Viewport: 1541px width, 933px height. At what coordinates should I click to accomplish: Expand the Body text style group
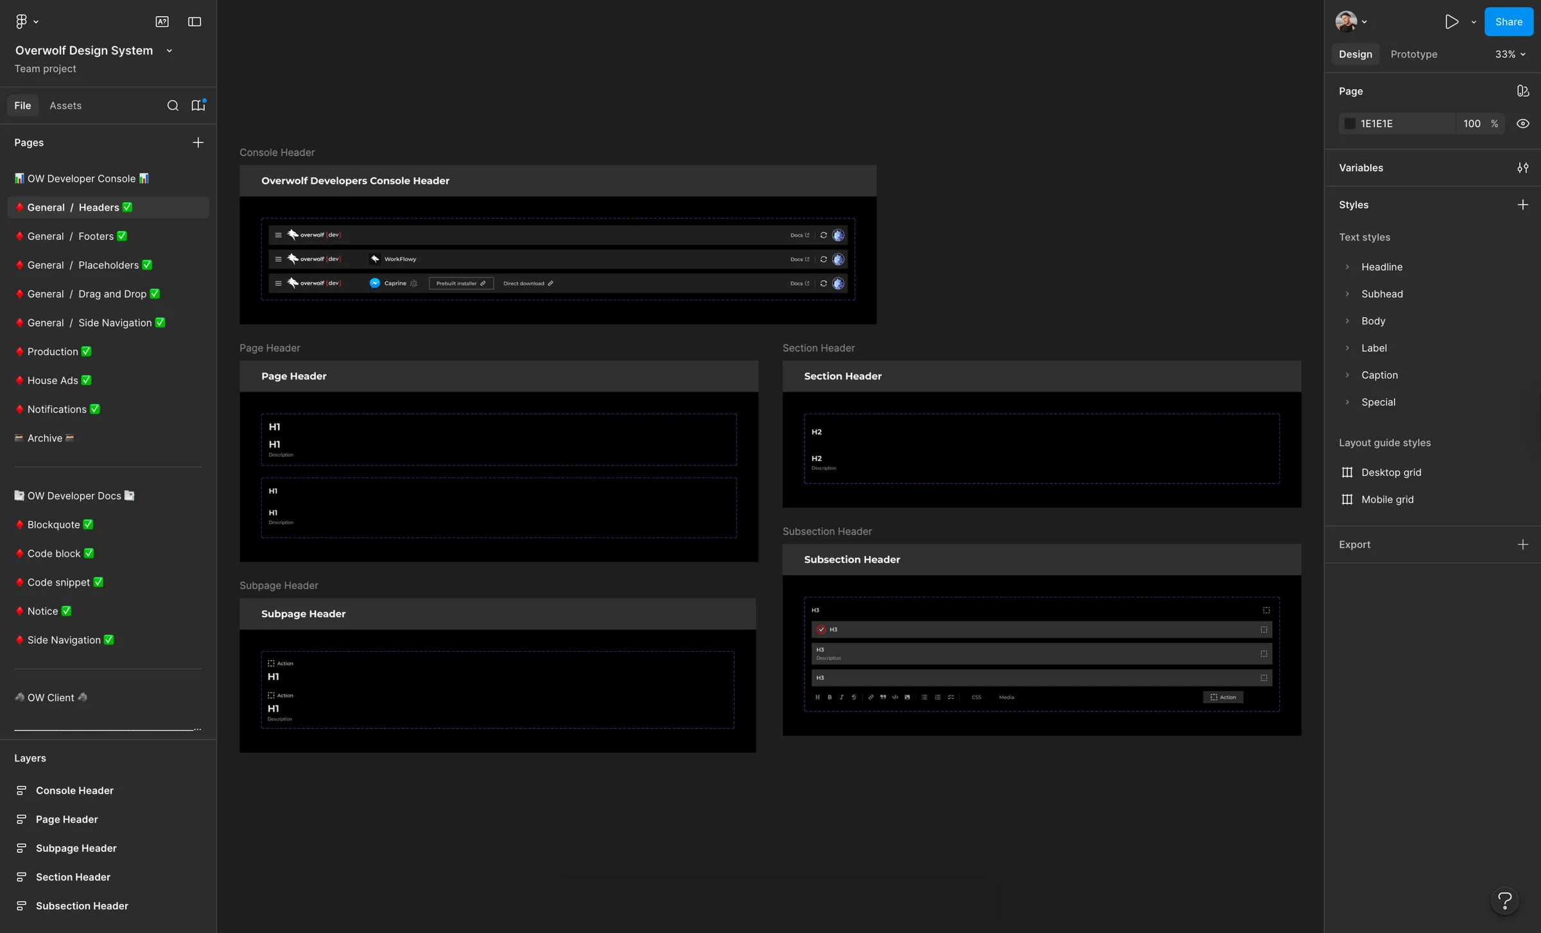(1347, 320)
